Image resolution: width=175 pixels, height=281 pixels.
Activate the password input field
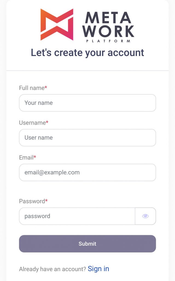point(77,216)
